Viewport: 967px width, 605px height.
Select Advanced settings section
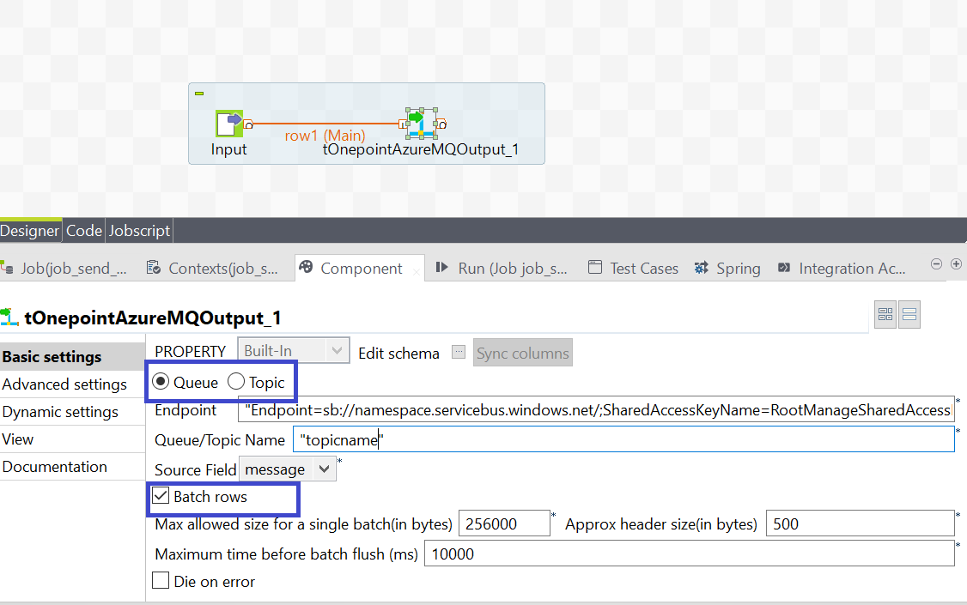click(x=72, y=384)
